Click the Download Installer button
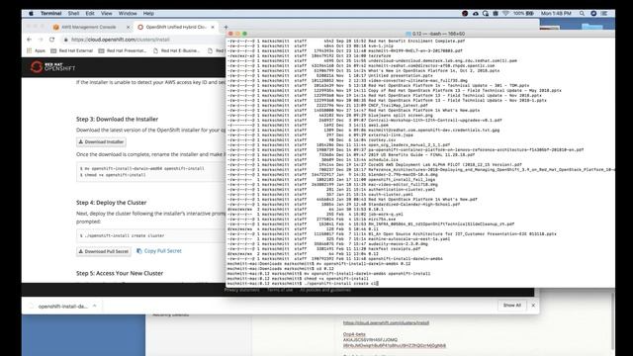Screen dimensions: 633x356 (101, 142)
